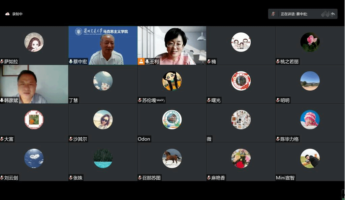Click 韩彦斌's microphone icon
Viewport: 345px width, 200px height.
(2, 100)
